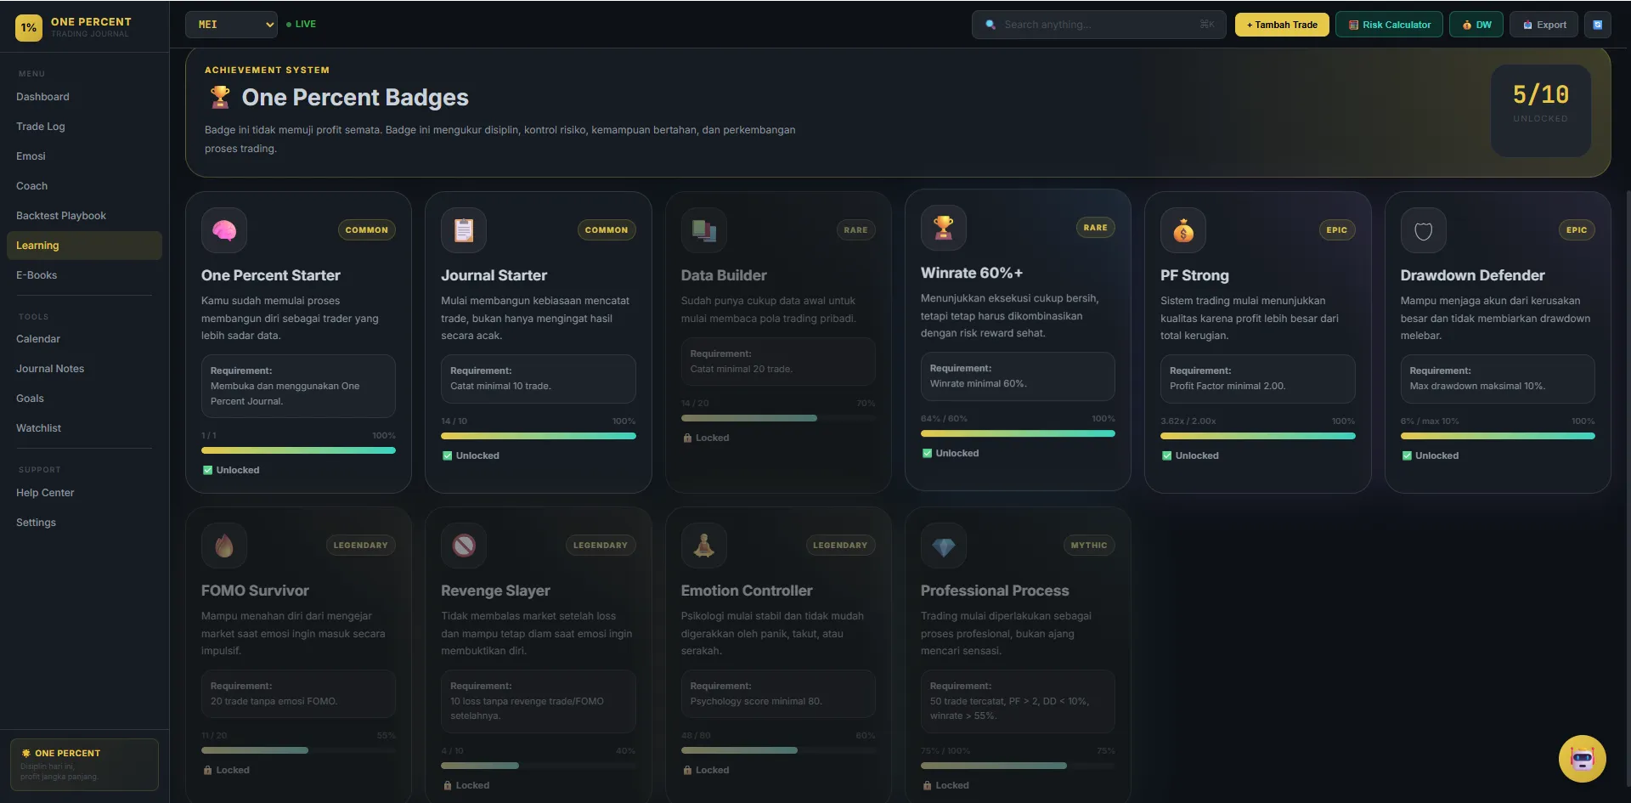Click the flame icon on FOMO Survivor badge
The height and width of the screenshot is (803, 1631).
pyautogui.click(x=224, y=546)
